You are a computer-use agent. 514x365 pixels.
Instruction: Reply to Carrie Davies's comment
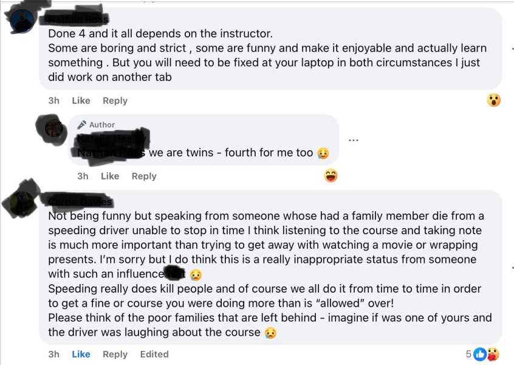click(115, 353)
